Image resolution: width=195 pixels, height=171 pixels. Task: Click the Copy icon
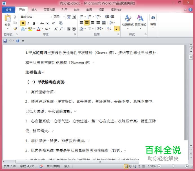[x=15, y=23]
